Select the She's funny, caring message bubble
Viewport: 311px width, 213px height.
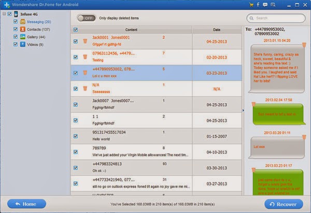pyautogui.click(x=277, y=68)
